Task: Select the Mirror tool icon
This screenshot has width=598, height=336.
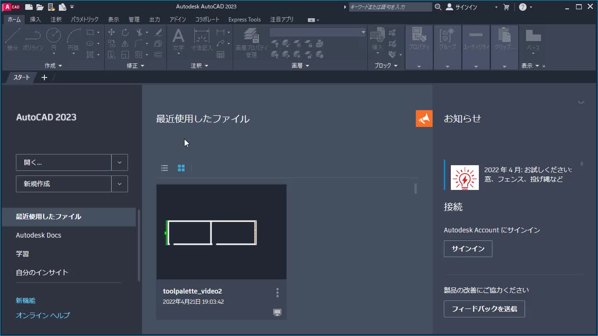Action: (x=125, y=43)
